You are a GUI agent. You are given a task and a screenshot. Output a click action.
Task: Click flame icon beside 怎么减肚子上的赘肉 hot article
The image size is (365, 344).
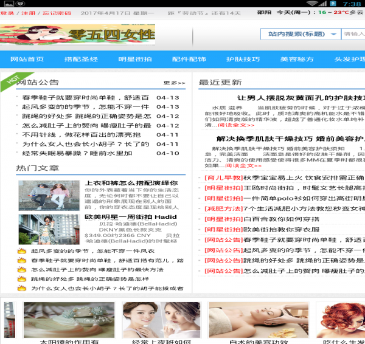22,270
